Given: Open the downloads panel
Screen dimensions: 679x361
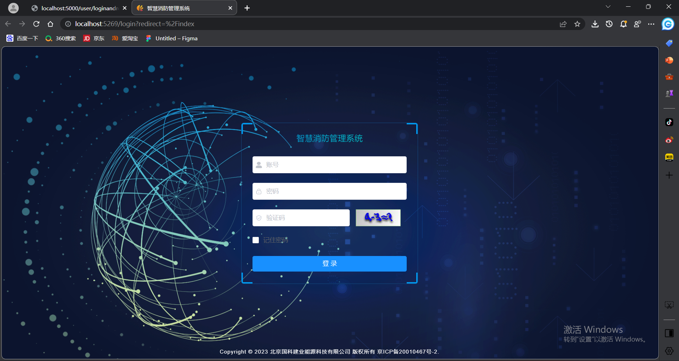Looking at the screenshot, I should tap(595, 24).
